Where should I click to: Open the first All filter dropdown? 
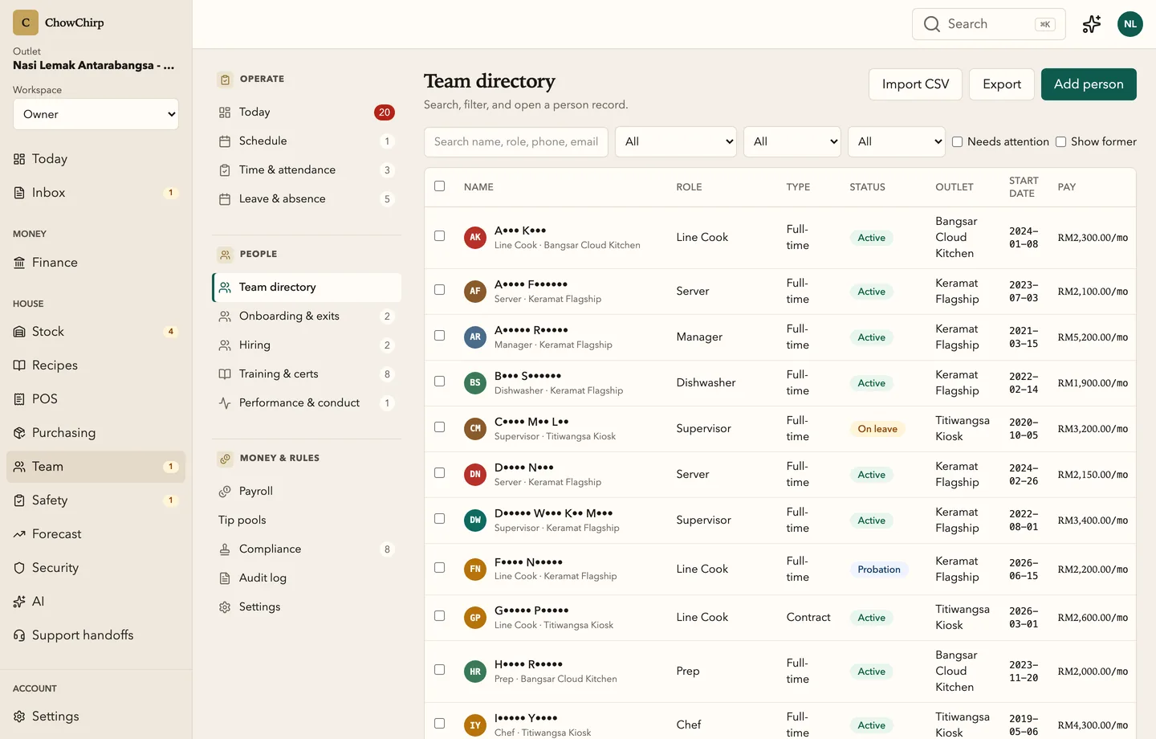[x=676, y=142]
